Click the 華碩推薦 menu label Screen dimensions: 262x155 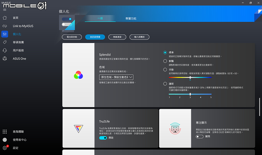point(18,42)
